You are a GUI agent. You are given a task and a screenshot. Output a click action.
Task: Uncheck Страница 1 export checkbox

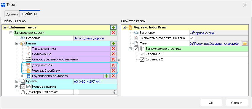(x=142, y=54)
